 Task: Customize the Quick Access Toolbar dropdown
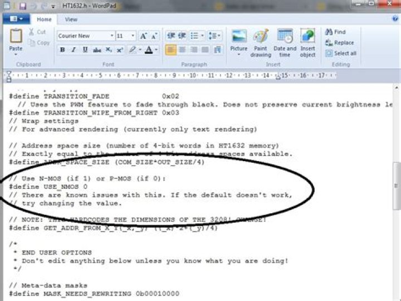[x=53, y=7]
